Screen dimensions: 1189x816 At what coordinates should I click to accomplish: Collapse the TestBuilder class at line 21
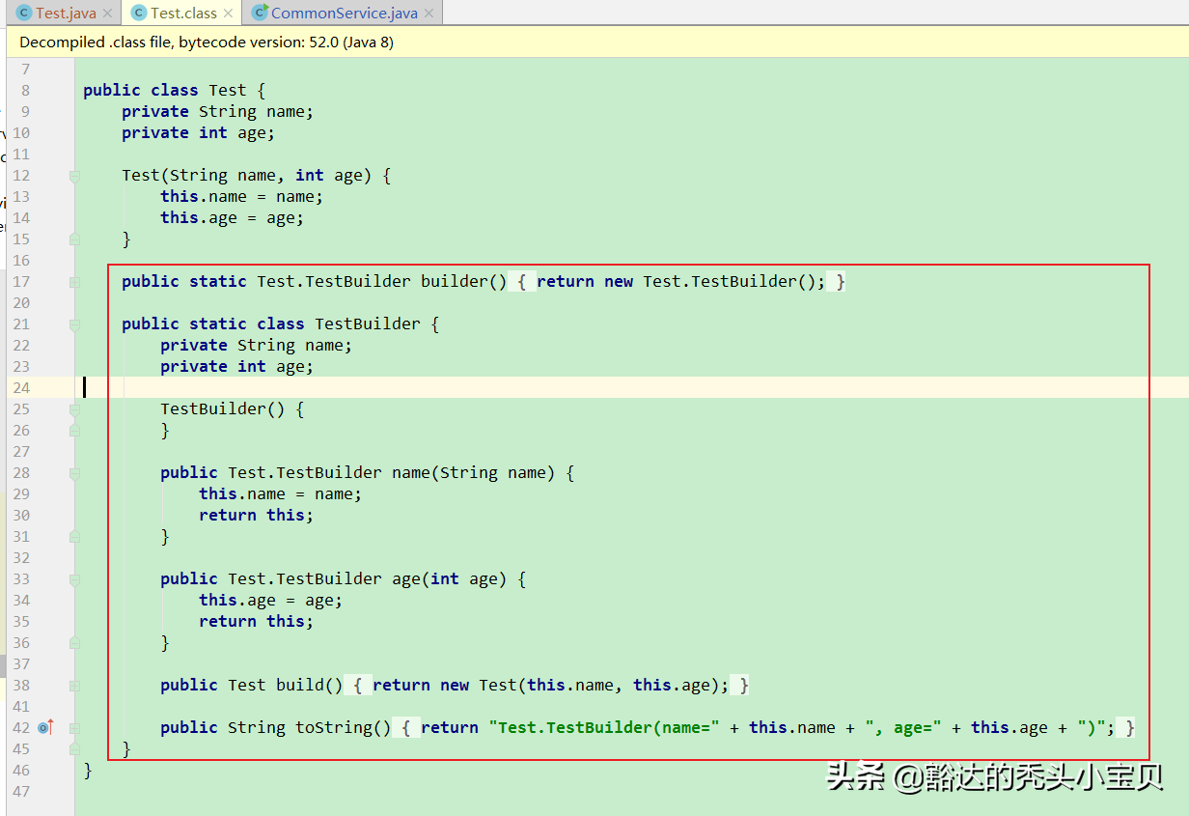click(x=74, y=324)
